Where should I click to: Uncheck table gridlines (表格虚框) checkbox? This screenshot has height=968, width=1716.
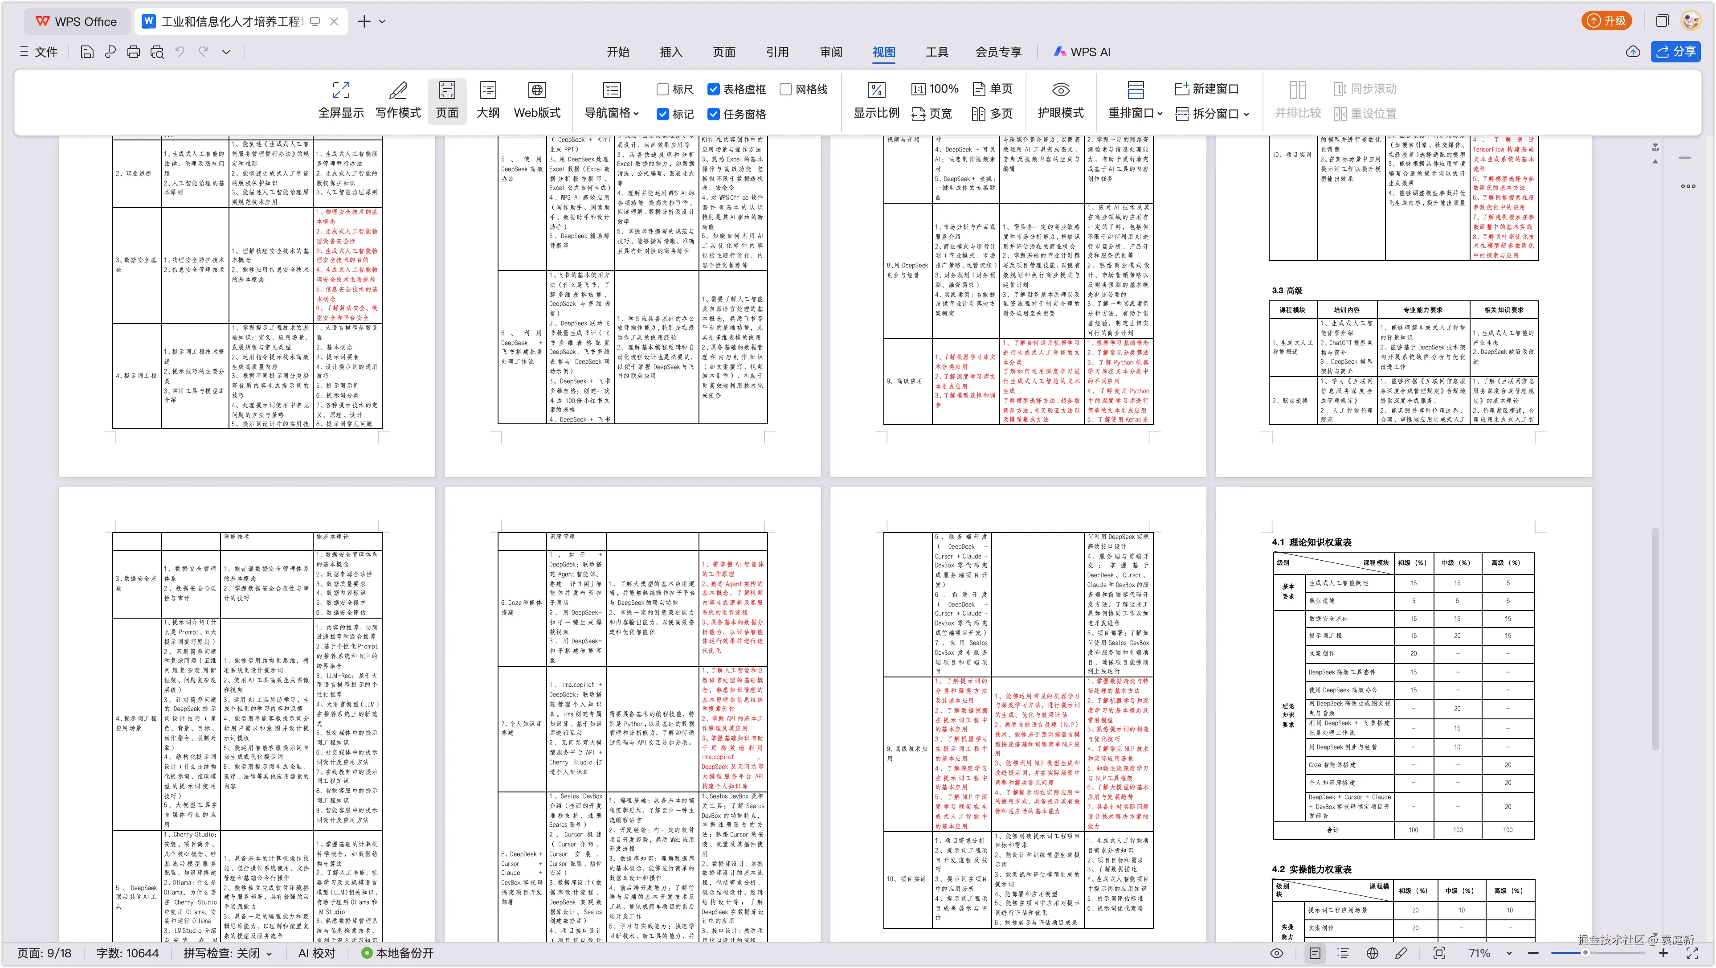coord(714,89)
